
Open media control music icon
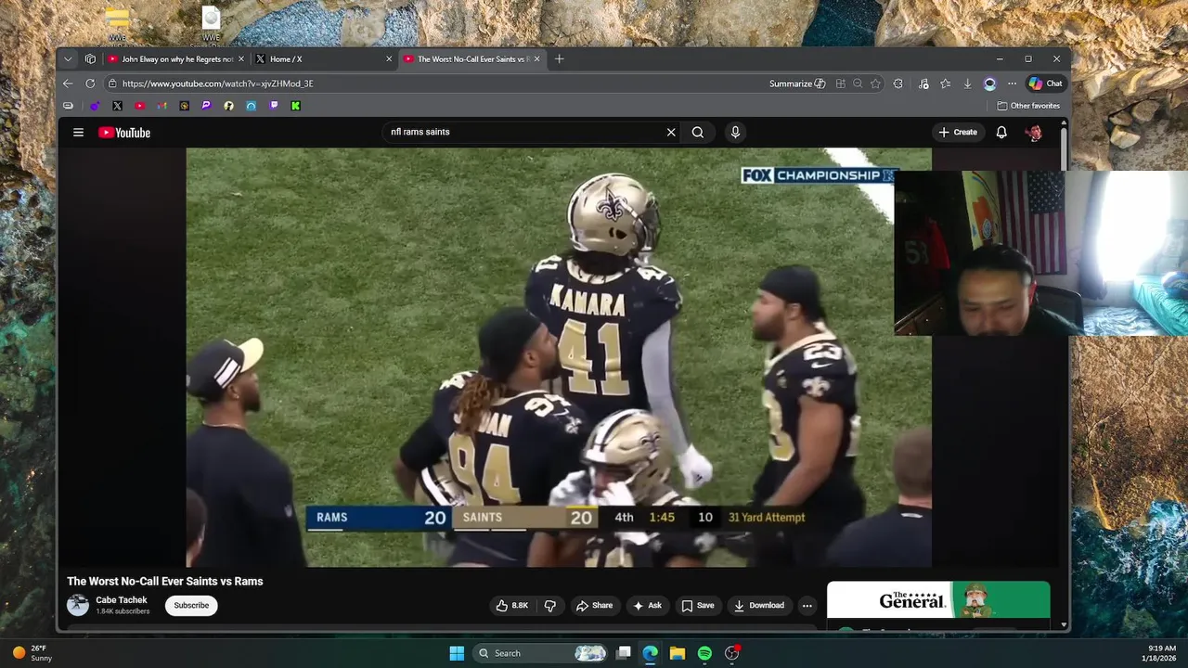[x=923, y=83]
